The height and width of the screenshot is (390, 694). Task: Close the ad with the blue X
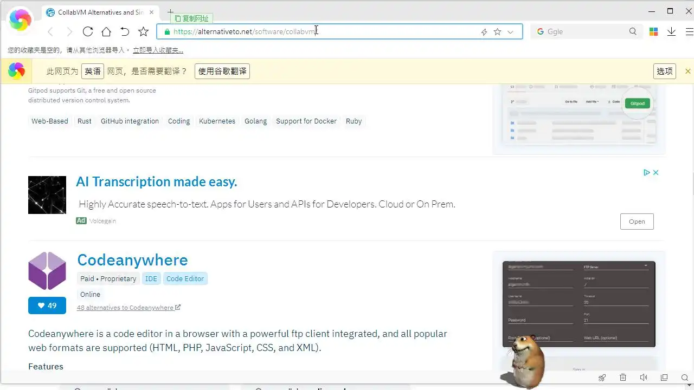656,173
